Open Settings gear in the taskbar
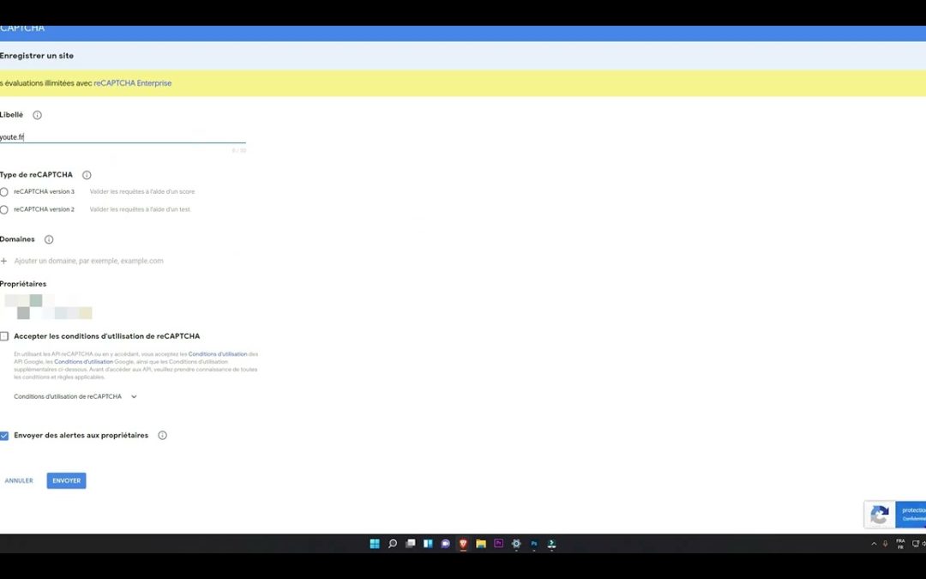This screenshot has height=579, width=926. click(x=516, y=544)
